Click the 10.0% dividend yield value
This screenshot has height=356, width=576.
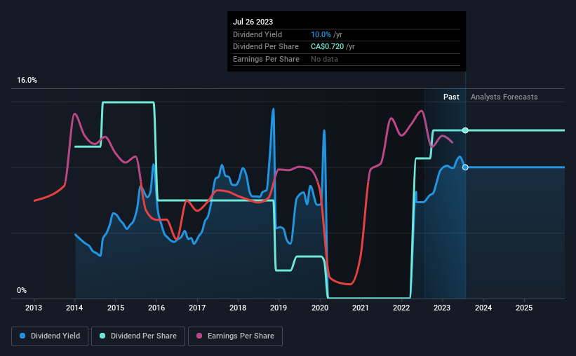321,34
